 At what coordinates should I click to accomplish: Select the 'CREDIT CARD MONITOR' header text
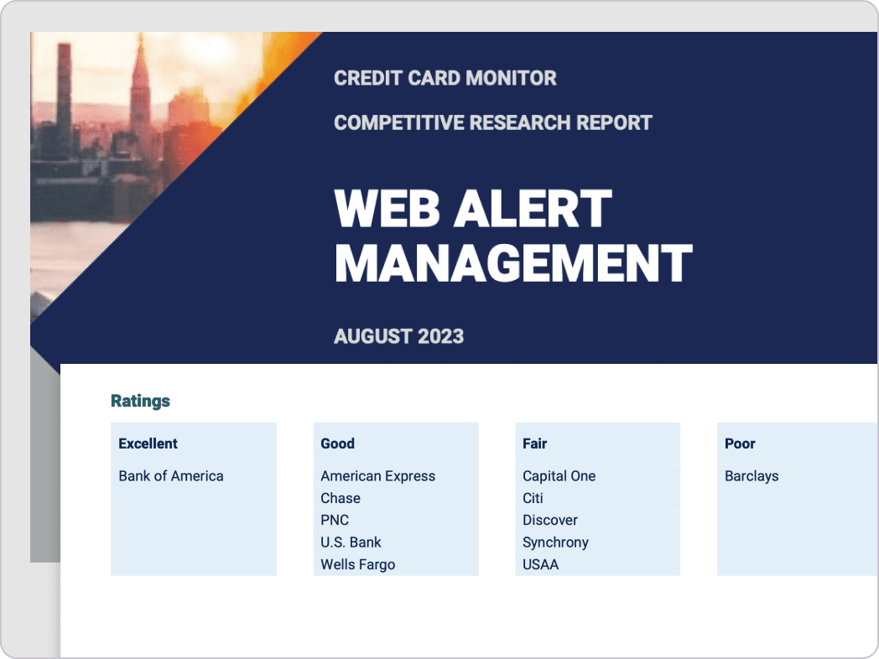(x=445, y=78)
